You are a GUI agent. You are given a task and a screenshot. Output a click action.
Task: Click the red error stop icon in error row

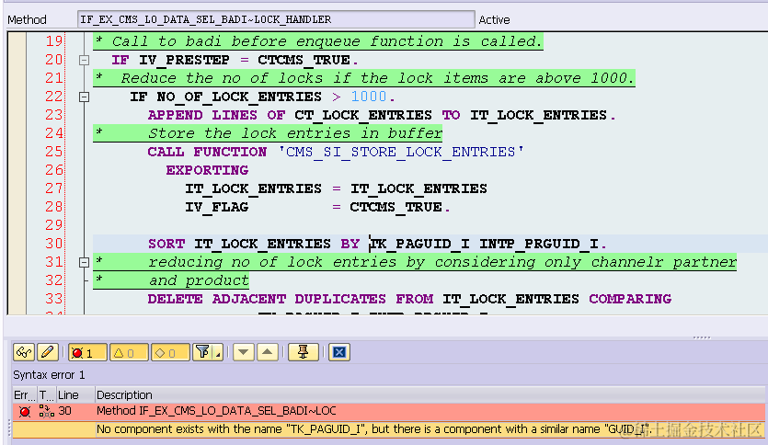tap(25, 411)
